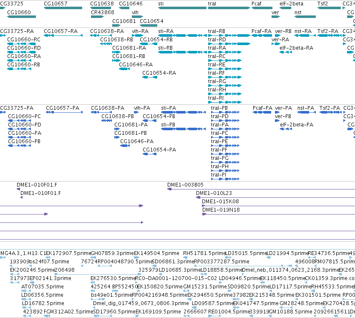The height and width of the screenshot is (318, 355).
Task: Click the ver-RB transcript
Action: pos(277,35)
